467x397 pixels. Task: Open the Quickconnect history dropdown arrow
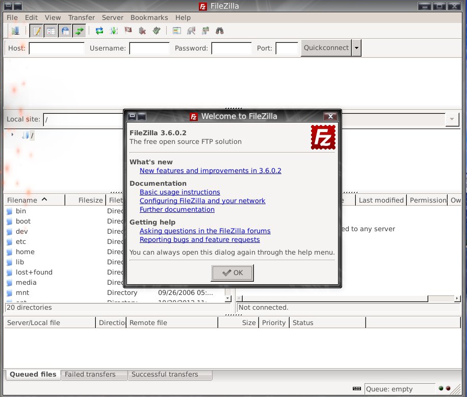pyautogui.click(x=357, y=48)
